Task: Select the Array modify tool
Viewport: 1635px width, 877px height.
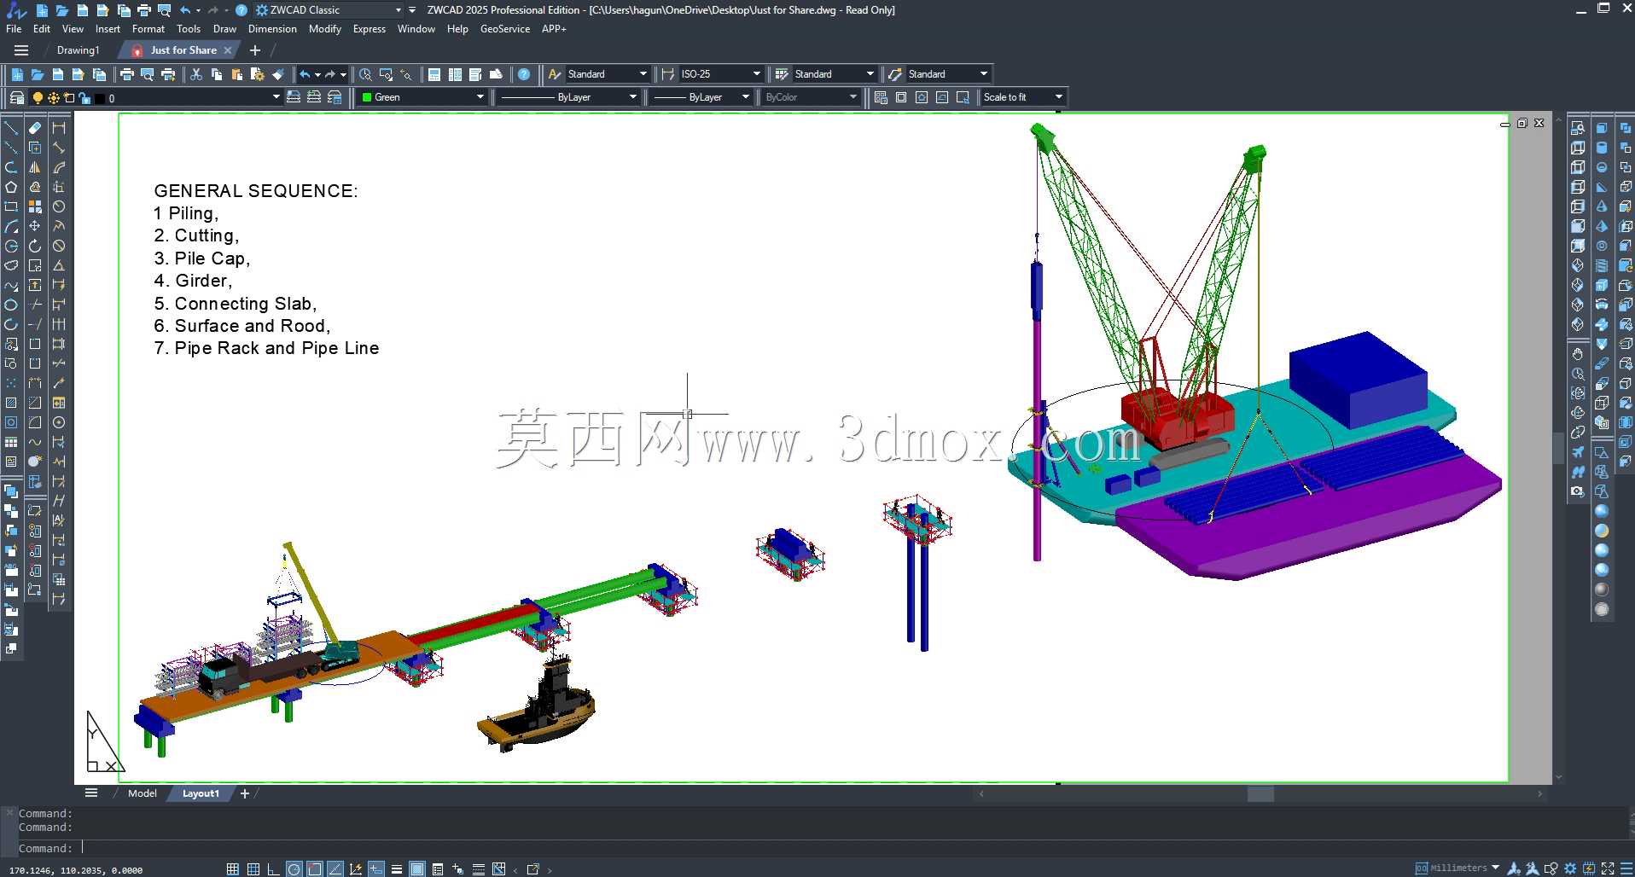Action: click(35, 206)
